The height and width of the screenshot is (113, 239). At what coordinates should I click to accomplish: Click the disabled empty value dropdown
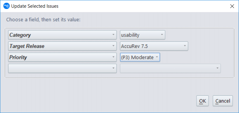click(x=170, y=68)
